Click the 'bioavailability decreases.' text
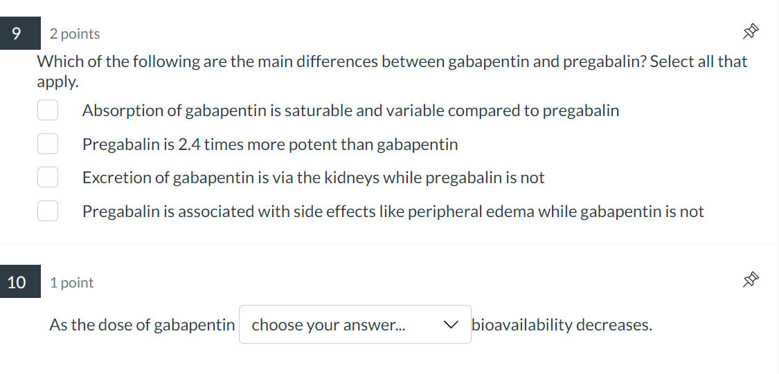 pos(562,325)
